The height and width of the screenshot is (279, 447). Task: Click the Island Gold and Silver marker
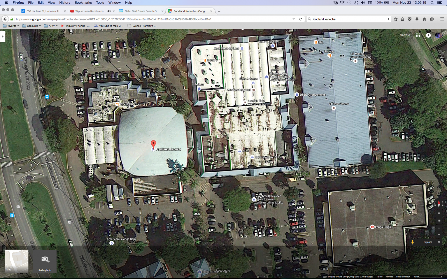(x=252, y=157)
